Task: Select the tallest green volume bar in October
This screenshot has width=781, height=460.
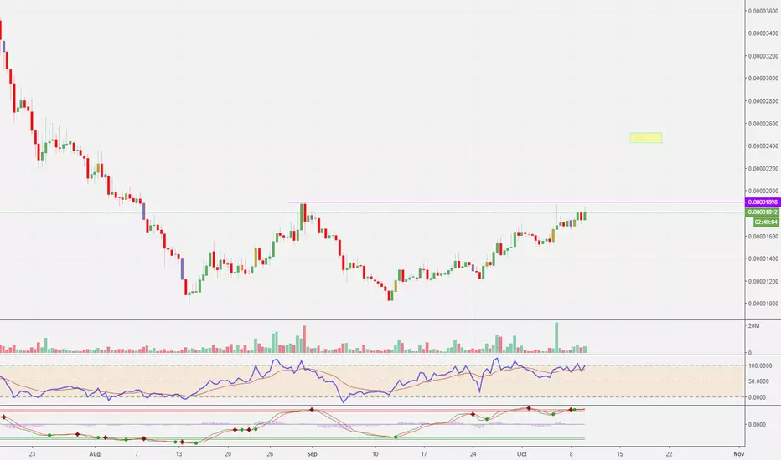Action: 556,338
